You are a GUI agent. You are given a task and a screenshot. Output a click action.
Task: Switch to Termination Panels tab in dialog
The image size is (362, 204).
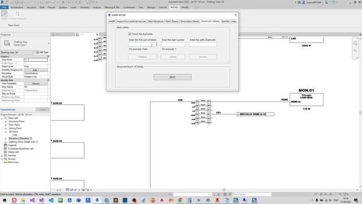pos(189,22)
